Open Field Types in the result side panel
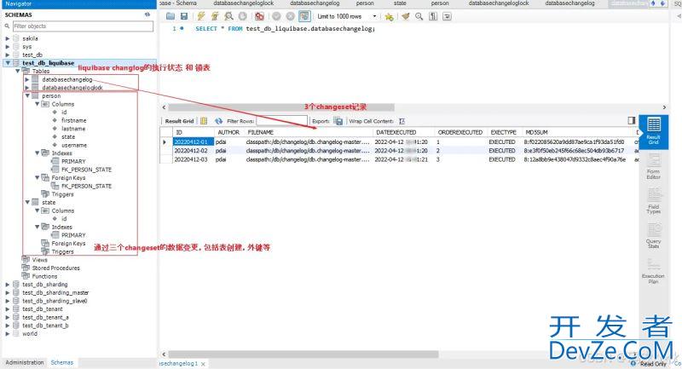This screenshot has width=682, height=369. click(653, 202)
